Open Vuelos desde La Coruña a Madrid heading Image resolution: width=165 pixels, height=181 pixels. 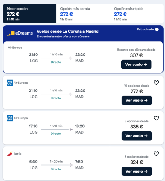click(x=67, y=32)
